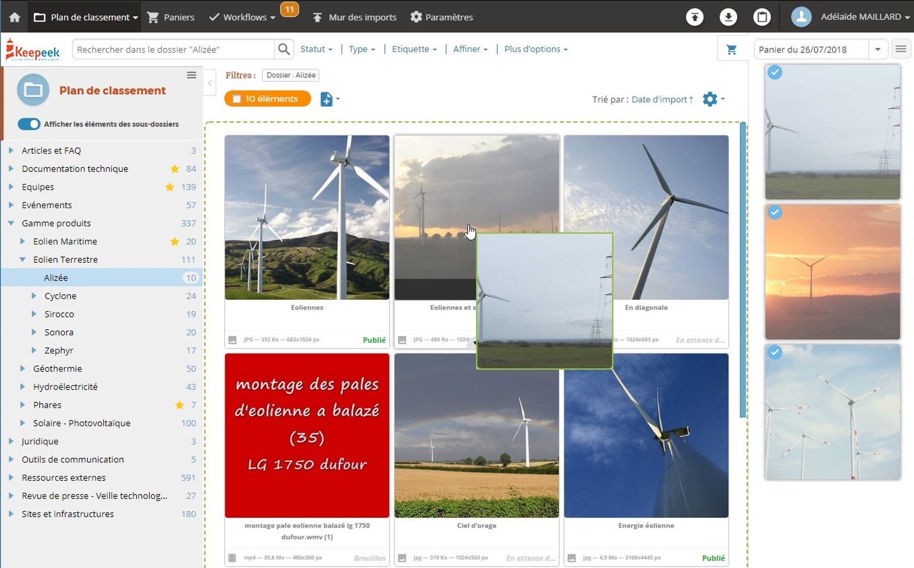Click the image type icon under Energie éolienne
This screenshot has height=568, width=914.
click(572, 558)
